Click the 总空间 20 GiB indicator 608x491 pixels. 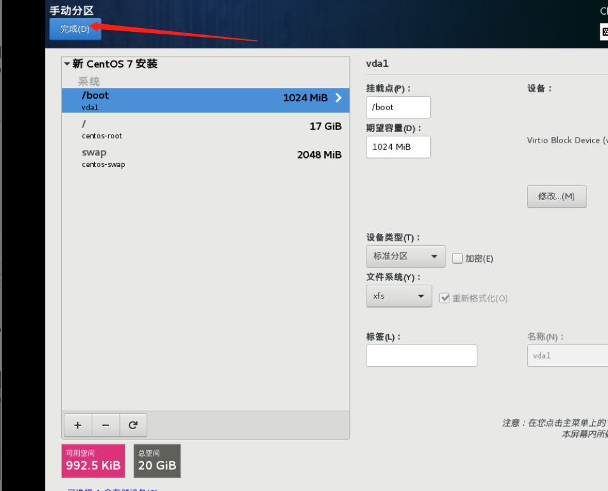(x=157, y=461)
